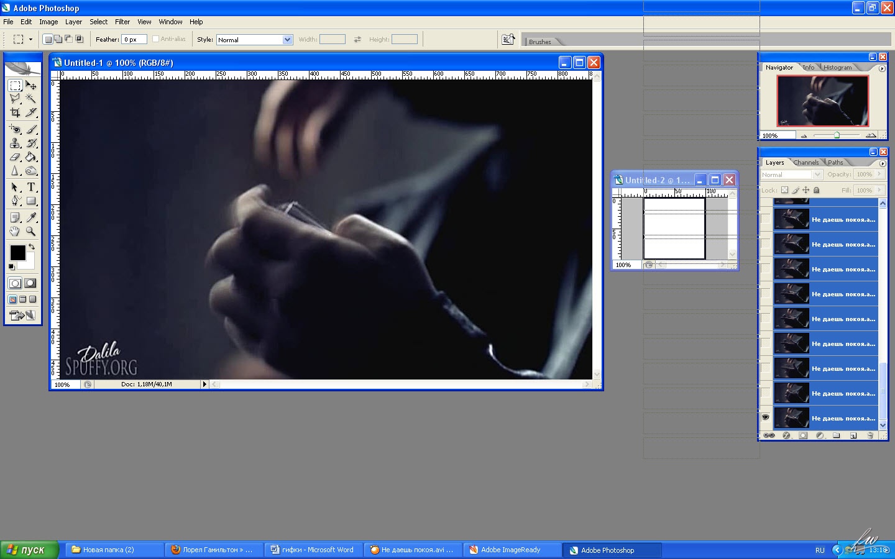Open the Filter menu
Image resolution: width=895 pixels, height=559 pixels.
(x=122, y=22)
